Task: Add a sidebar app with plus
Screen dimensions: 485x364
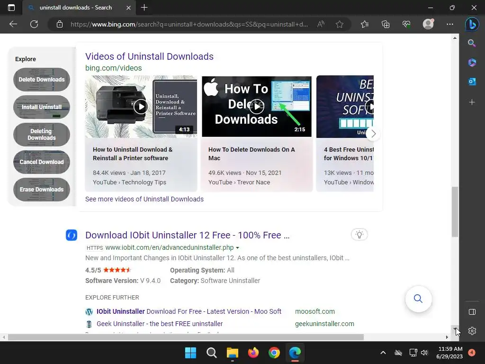Action: click(472, 102)
